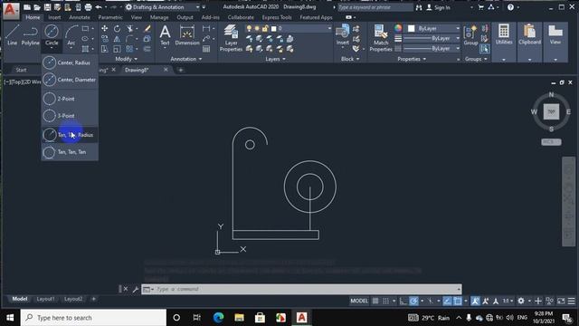This screenshot has width=579, height=326.
Task: Expand the Block panel
Action: click(350, 59)
